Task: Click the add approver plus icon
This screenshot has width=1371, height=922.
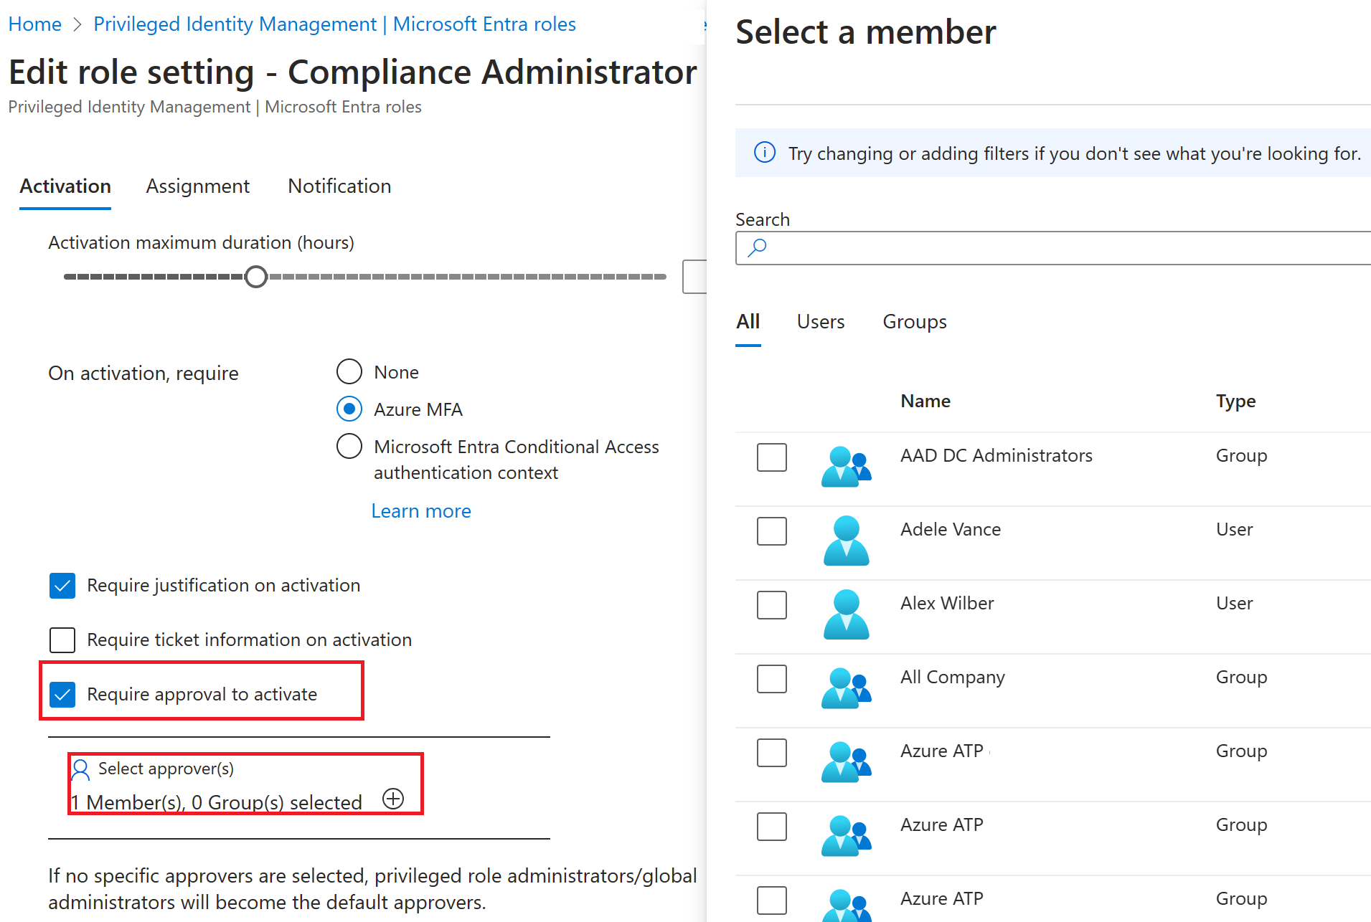Action: pos(393,799)
